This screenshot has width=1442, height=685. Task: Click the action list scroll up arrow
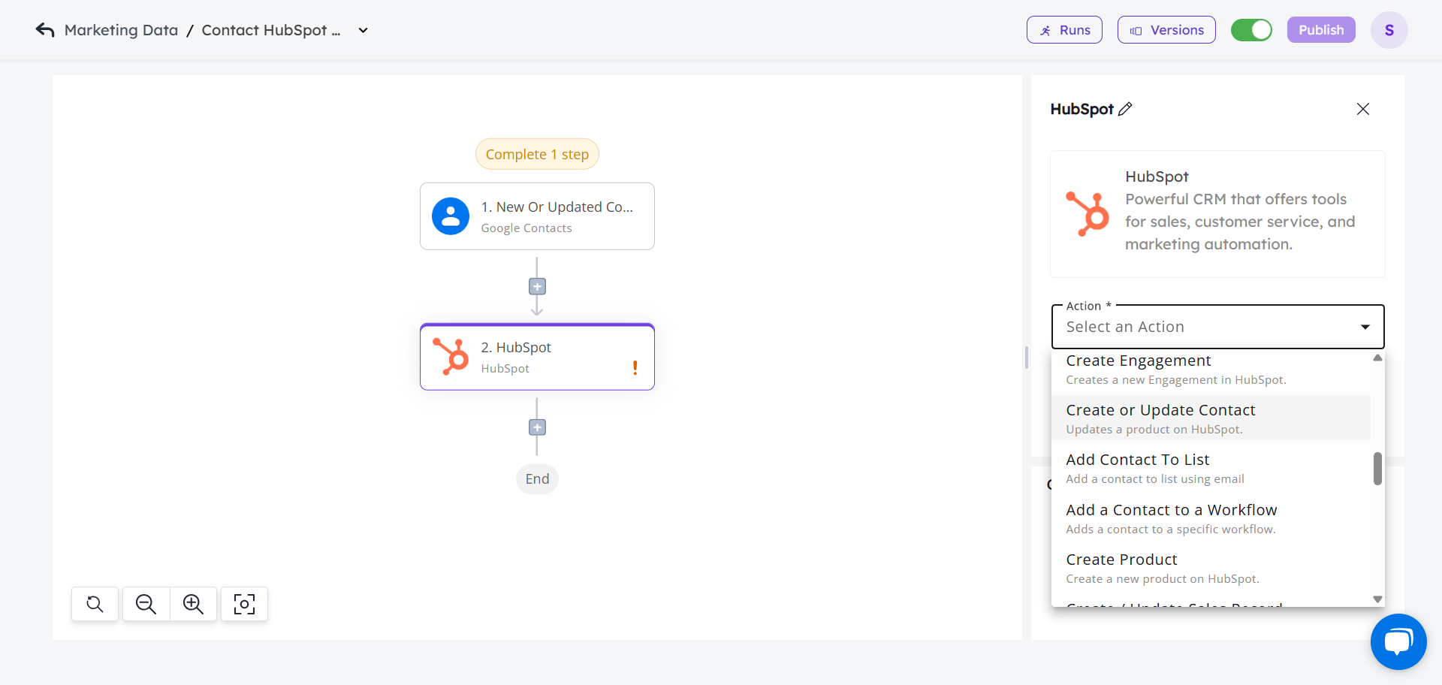[x=1377, y=358]
